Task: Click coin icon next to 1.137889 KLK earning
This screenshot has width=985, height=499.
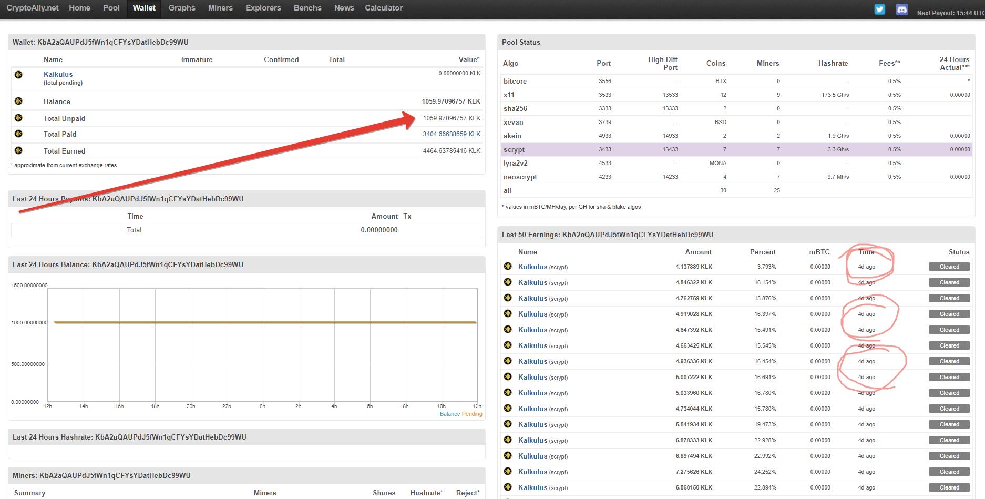Action: (x=508, y=266)
